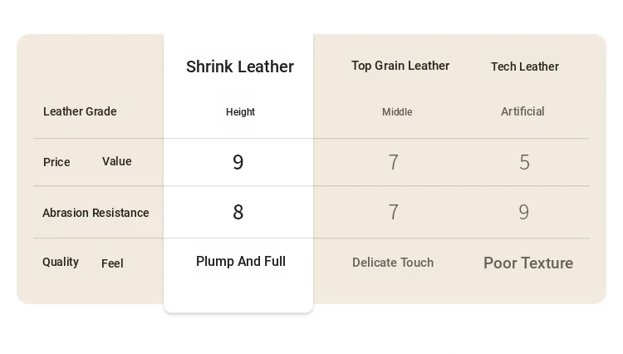The height and width of the screenshot is (354, 623).
Task: Click the Value label next to Price
Action: click(116, 161)
